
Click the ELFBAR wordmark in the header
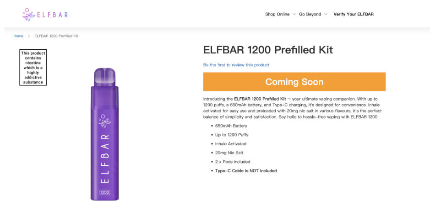(x=52, y=15)
